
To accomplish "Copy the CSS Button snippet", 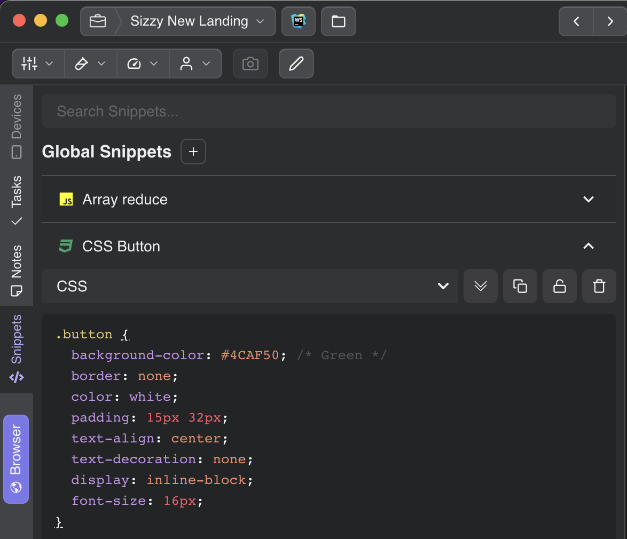I will tap(520, 286).
